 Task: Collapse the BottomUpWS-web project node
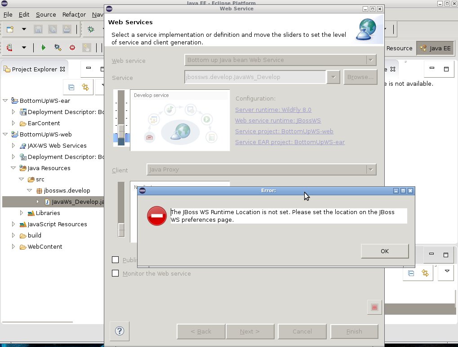click(5, 134)
